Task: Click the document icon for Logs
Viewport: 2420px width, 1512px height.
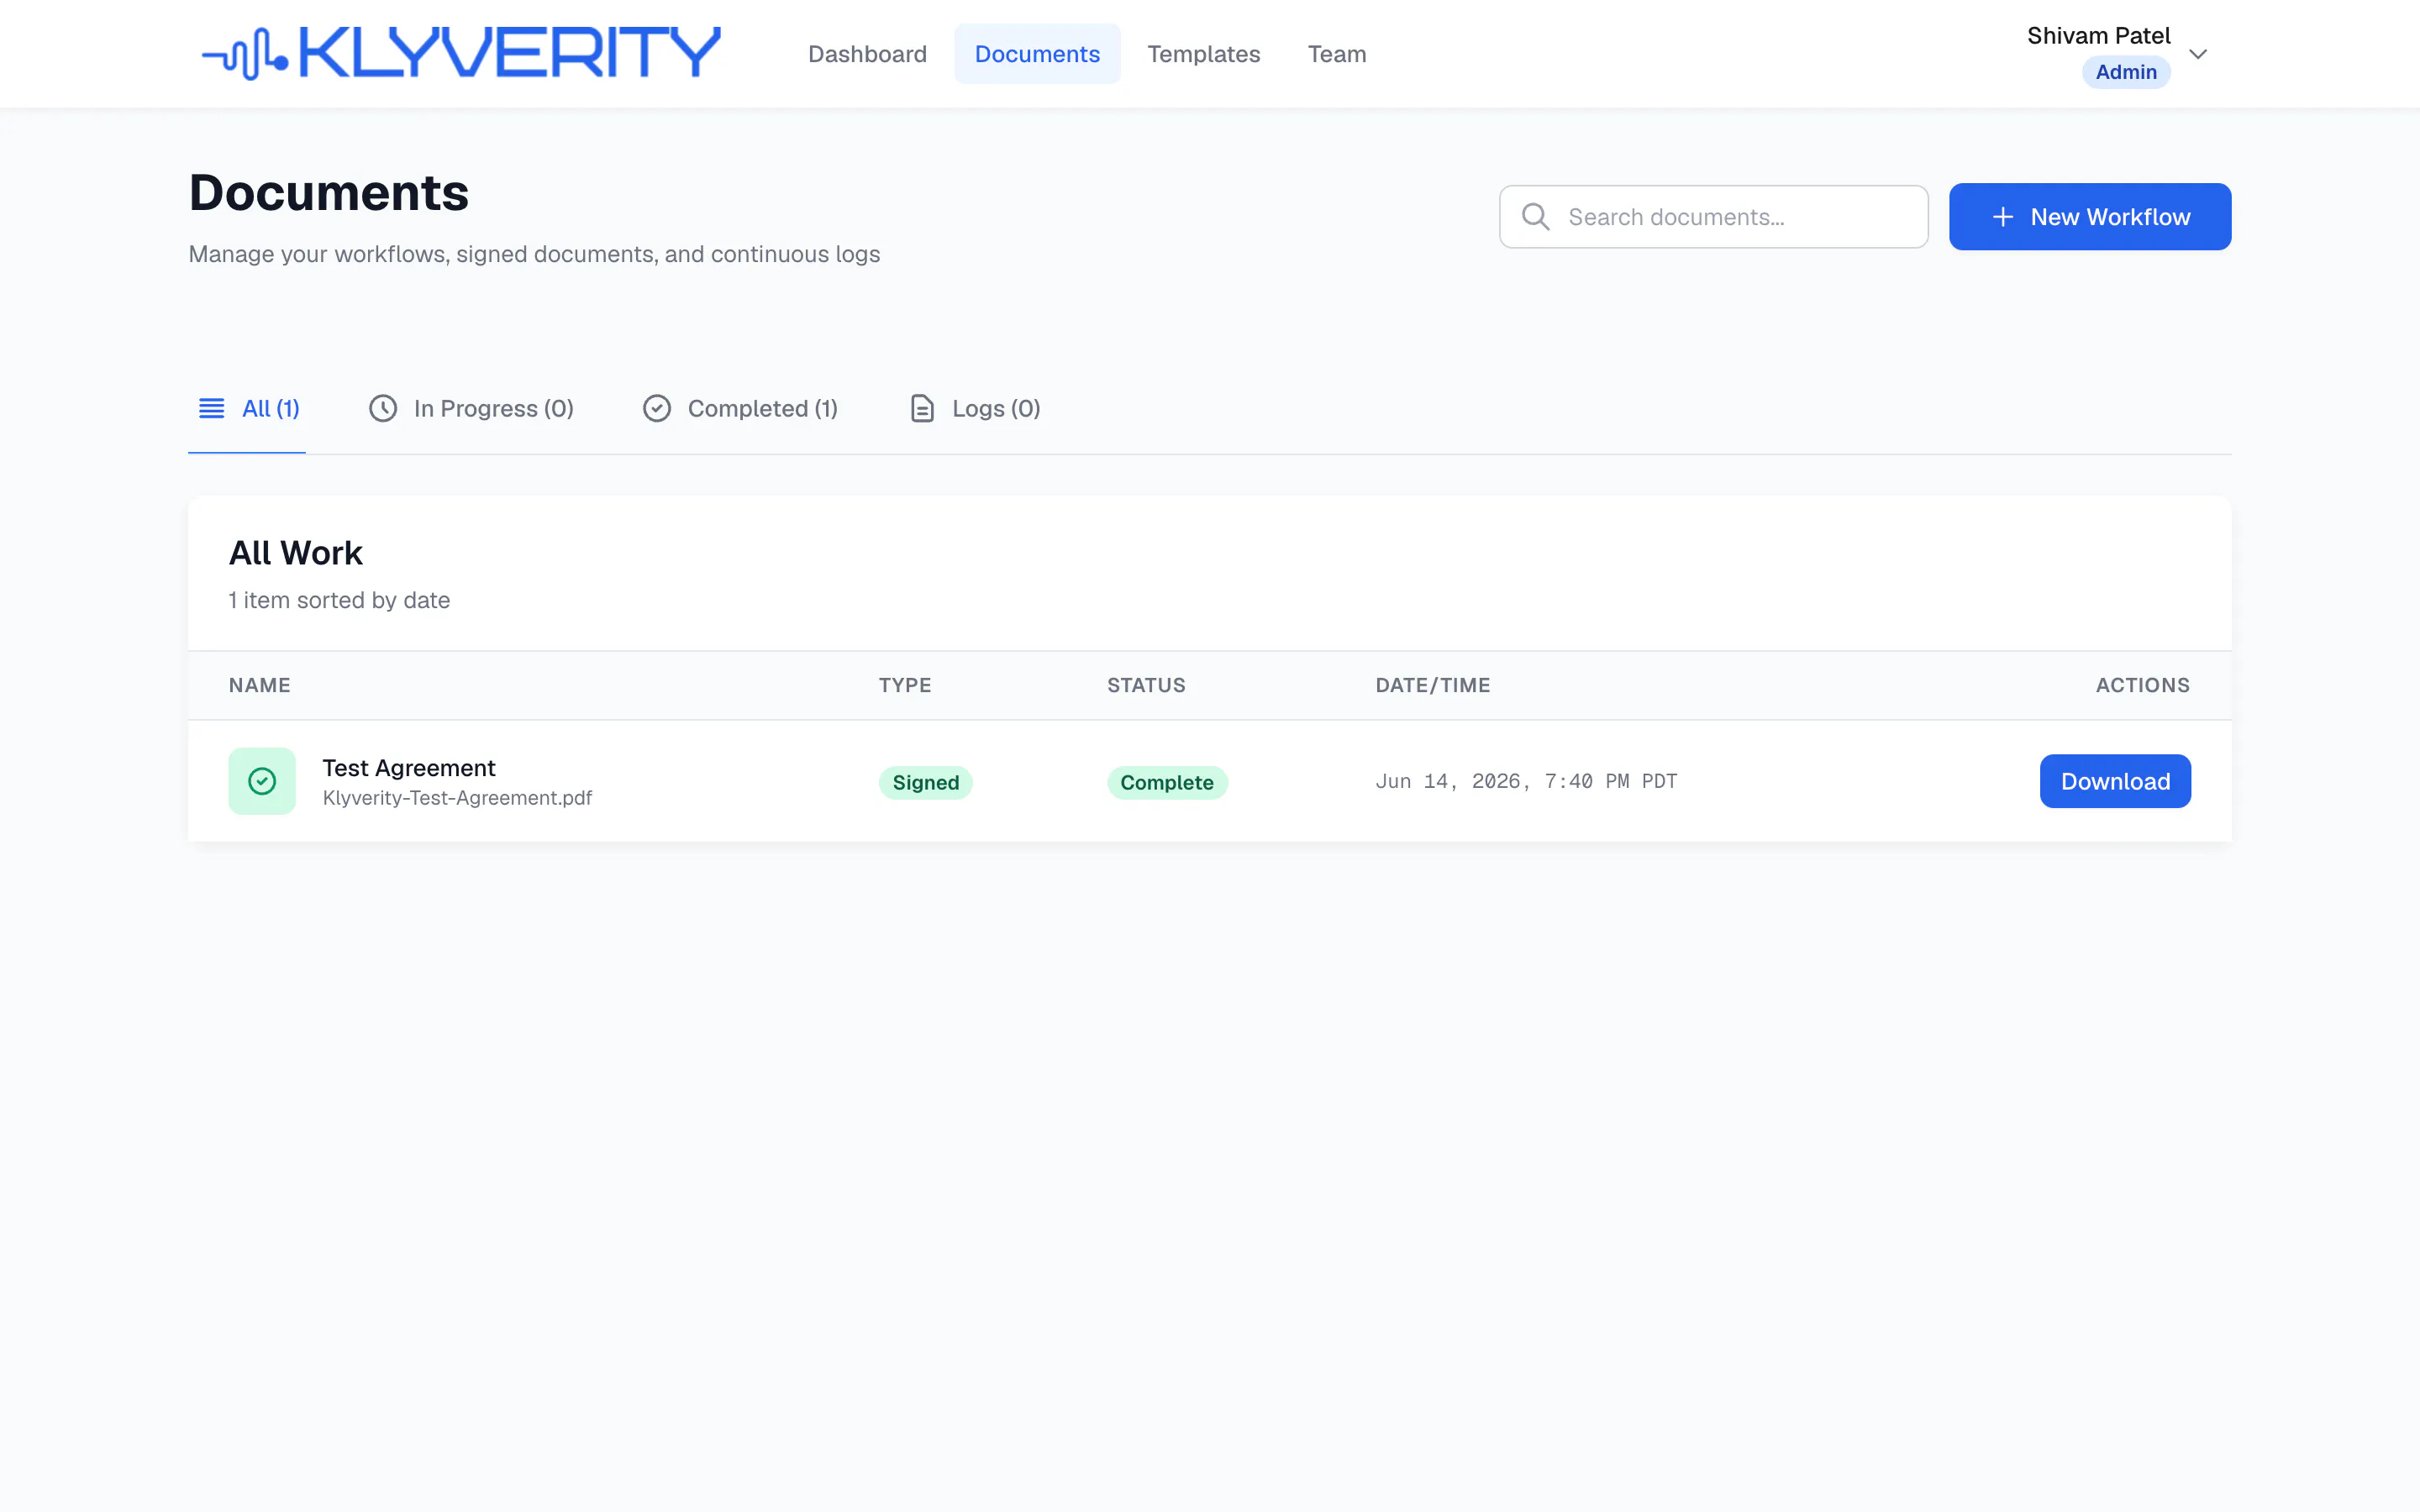Action: 922,409
